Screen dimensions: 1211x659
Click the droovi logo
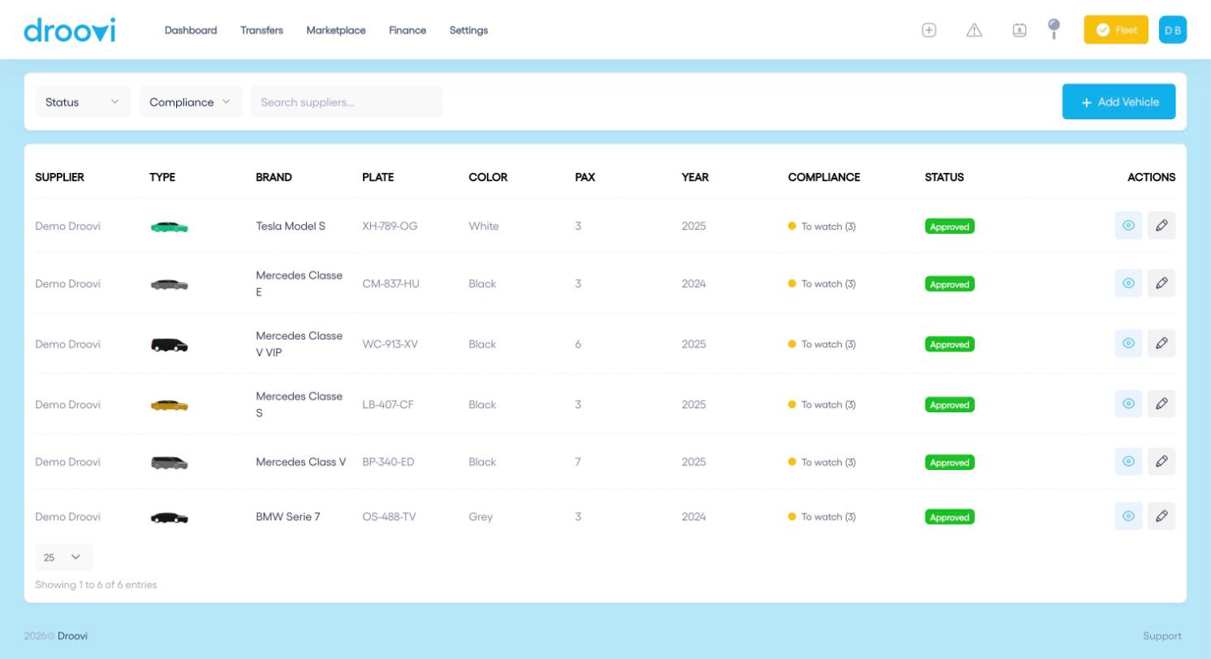[x=70, y=30]
